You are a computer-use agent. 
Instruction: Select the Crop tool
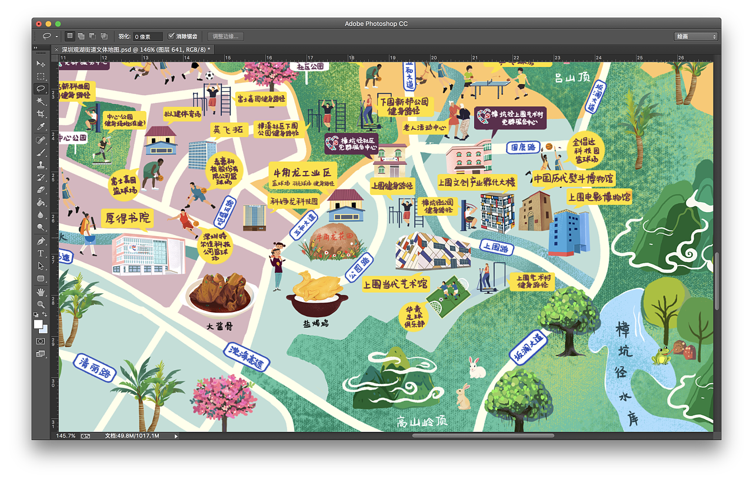tap(41, 113)
